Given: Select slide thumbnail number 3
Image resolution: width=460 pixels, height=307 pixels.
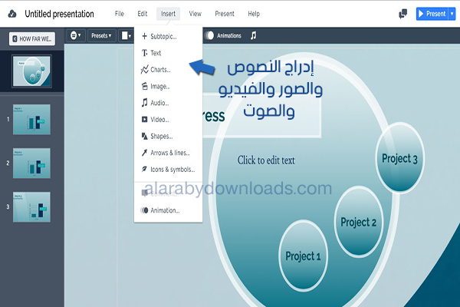Looking at the screenshot, I should [31, 206].
